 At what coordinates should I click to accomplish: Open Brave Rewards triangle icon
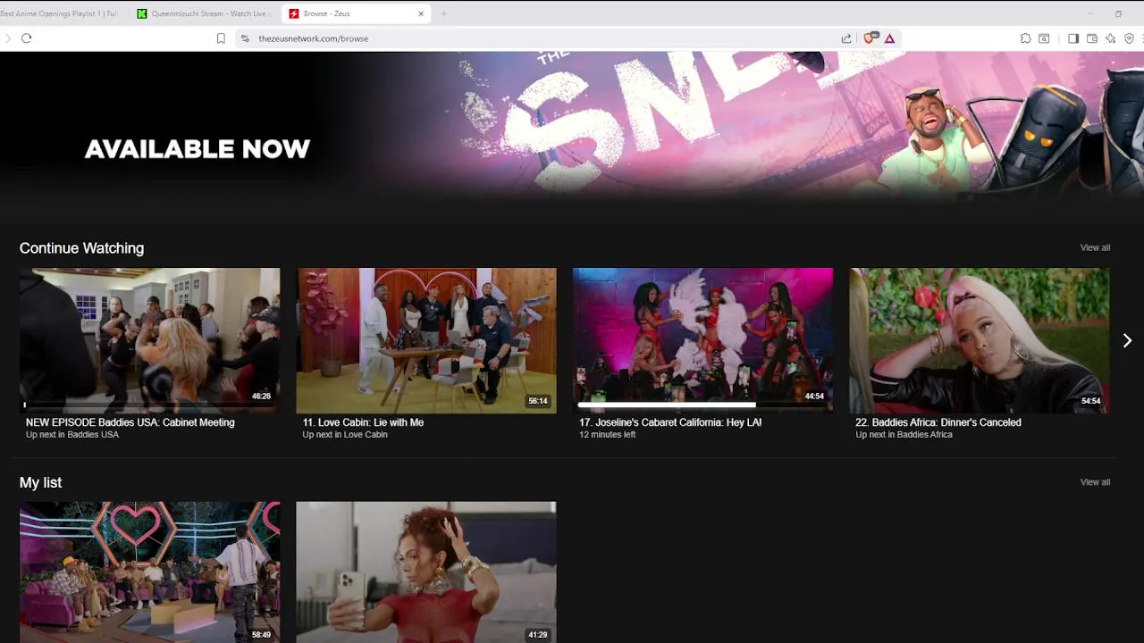(889, 38)
